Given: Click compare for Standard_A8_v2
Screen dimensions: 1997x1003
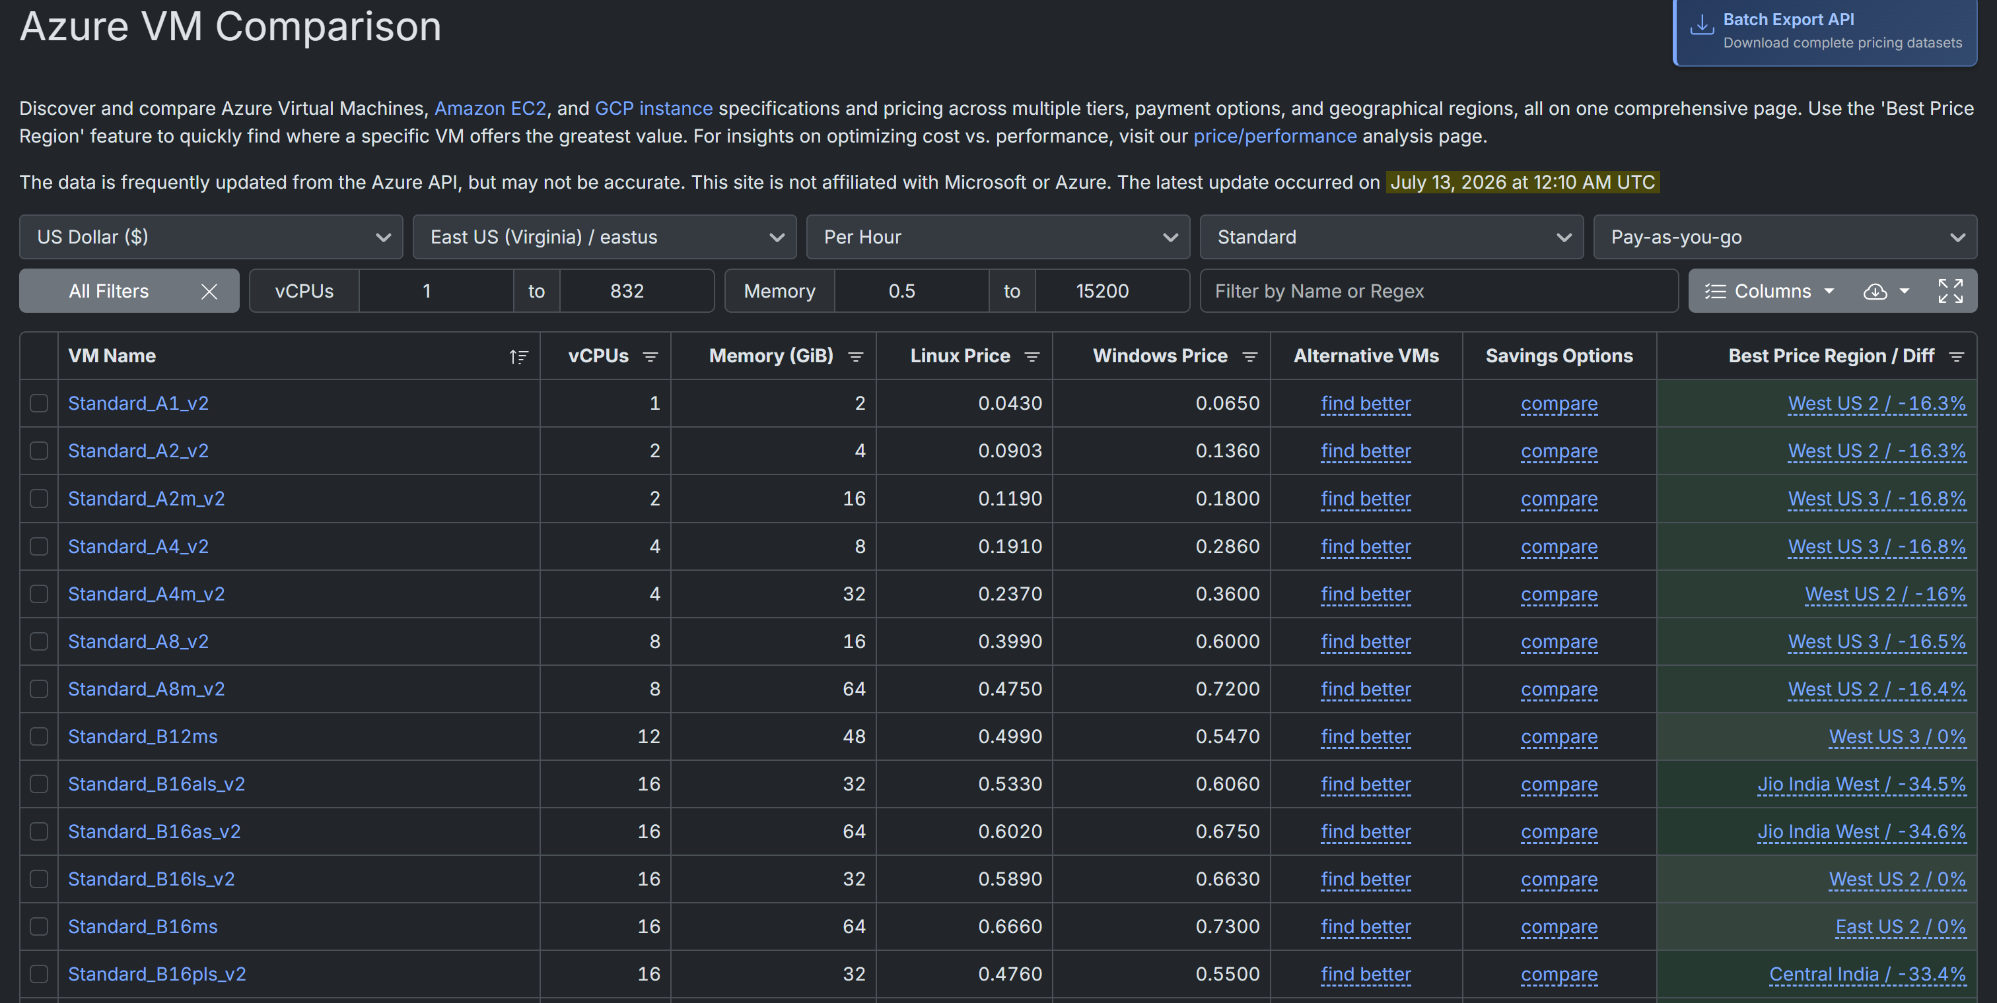Looking at the screenshot, I should tap(1559, 641).
